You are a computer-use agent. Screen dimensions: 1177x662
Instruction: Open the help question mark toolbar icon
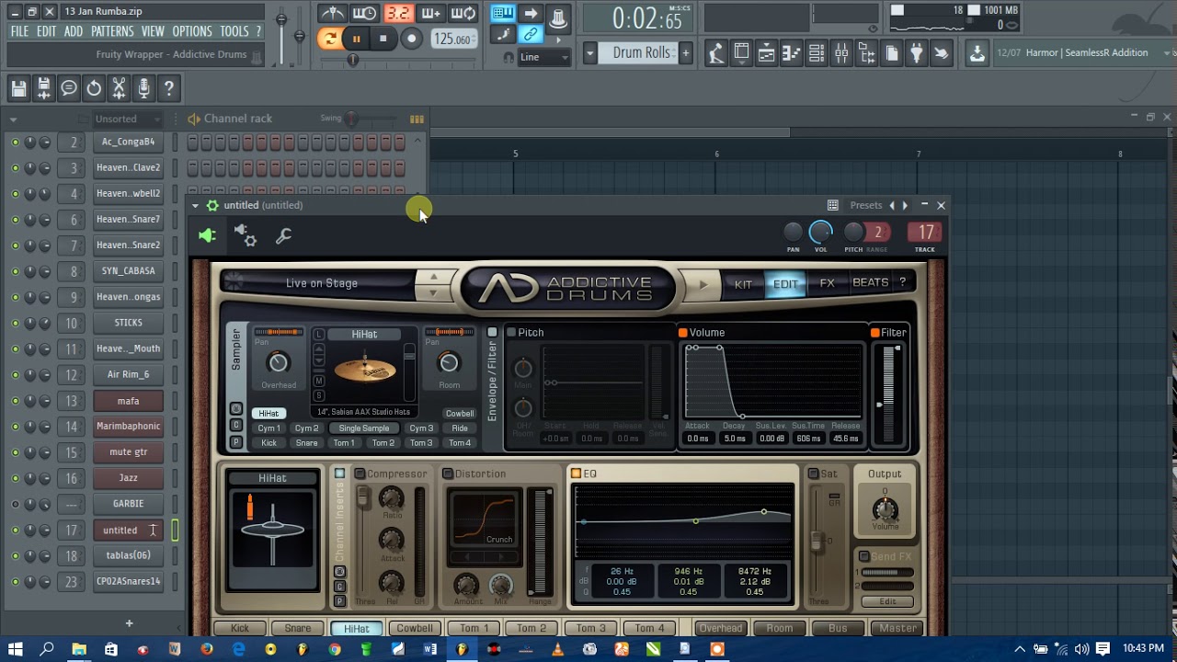(169, 88)
